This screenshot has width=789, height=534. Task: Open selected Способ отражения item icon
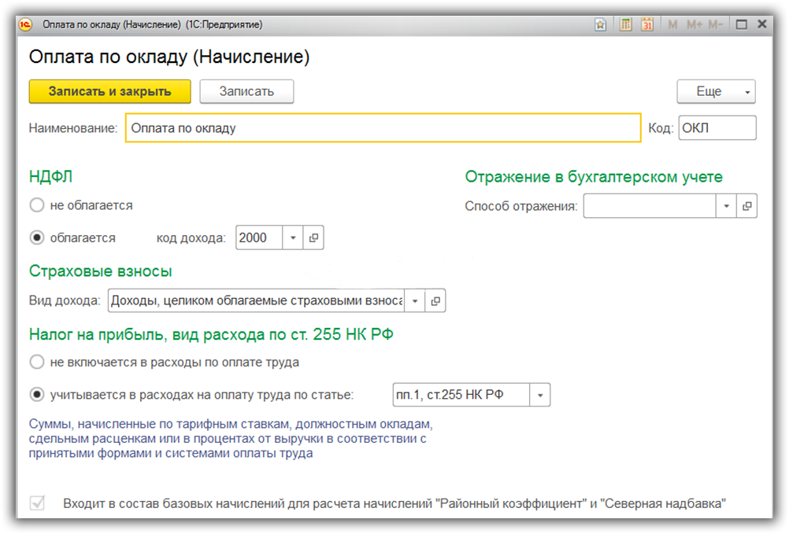pyautogui.click(x=746, y=206)
